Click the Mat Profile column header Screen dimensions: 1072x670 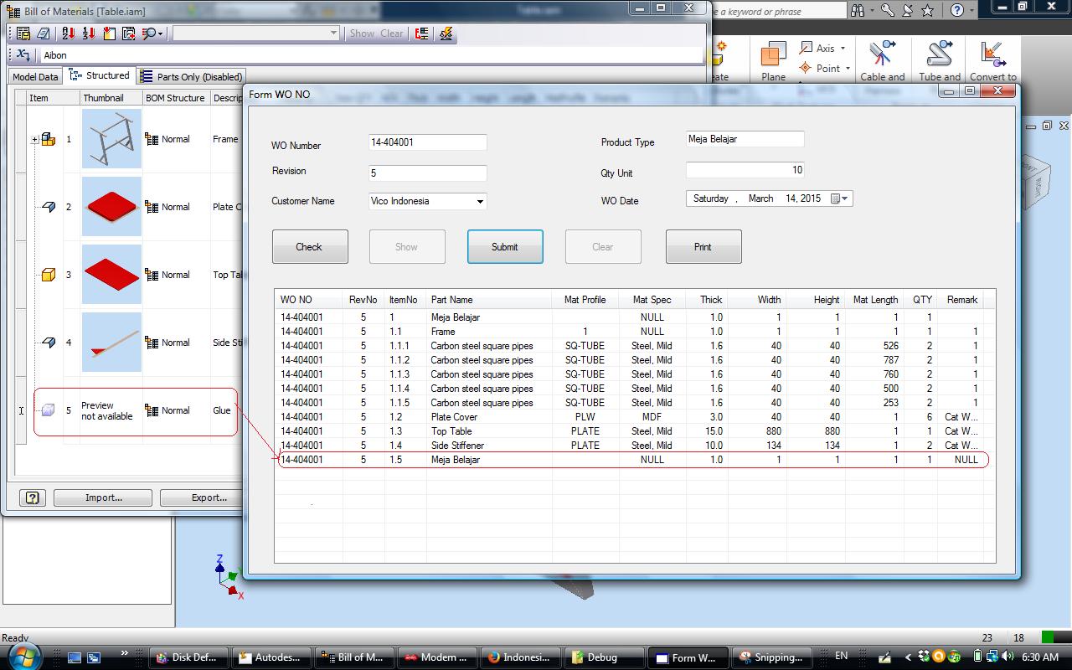(x=585, y=300)
